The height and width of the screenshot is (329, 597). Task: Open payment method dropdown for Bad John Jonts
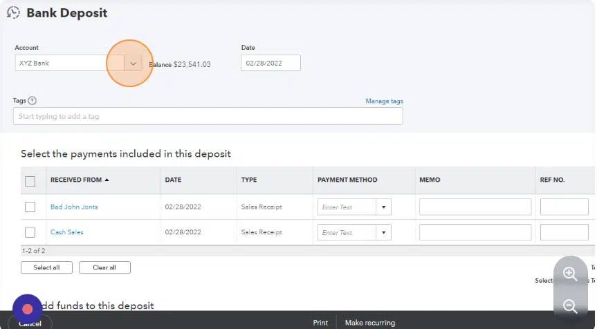click(383, 207)
